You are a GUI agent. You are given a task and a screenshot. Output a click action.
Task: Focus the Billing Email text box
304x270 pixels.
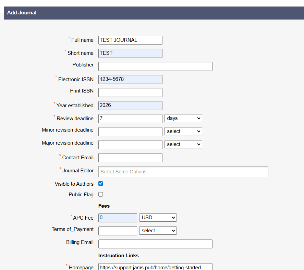pos(155,244)
